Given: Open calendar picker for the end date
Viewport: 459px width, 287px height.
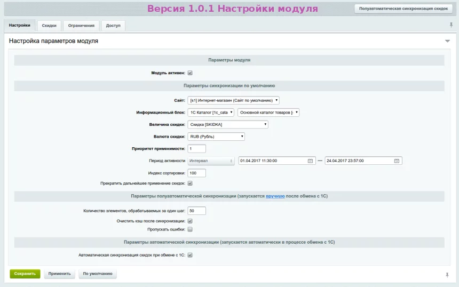Looking at the screenshot, I should point(397,161).
